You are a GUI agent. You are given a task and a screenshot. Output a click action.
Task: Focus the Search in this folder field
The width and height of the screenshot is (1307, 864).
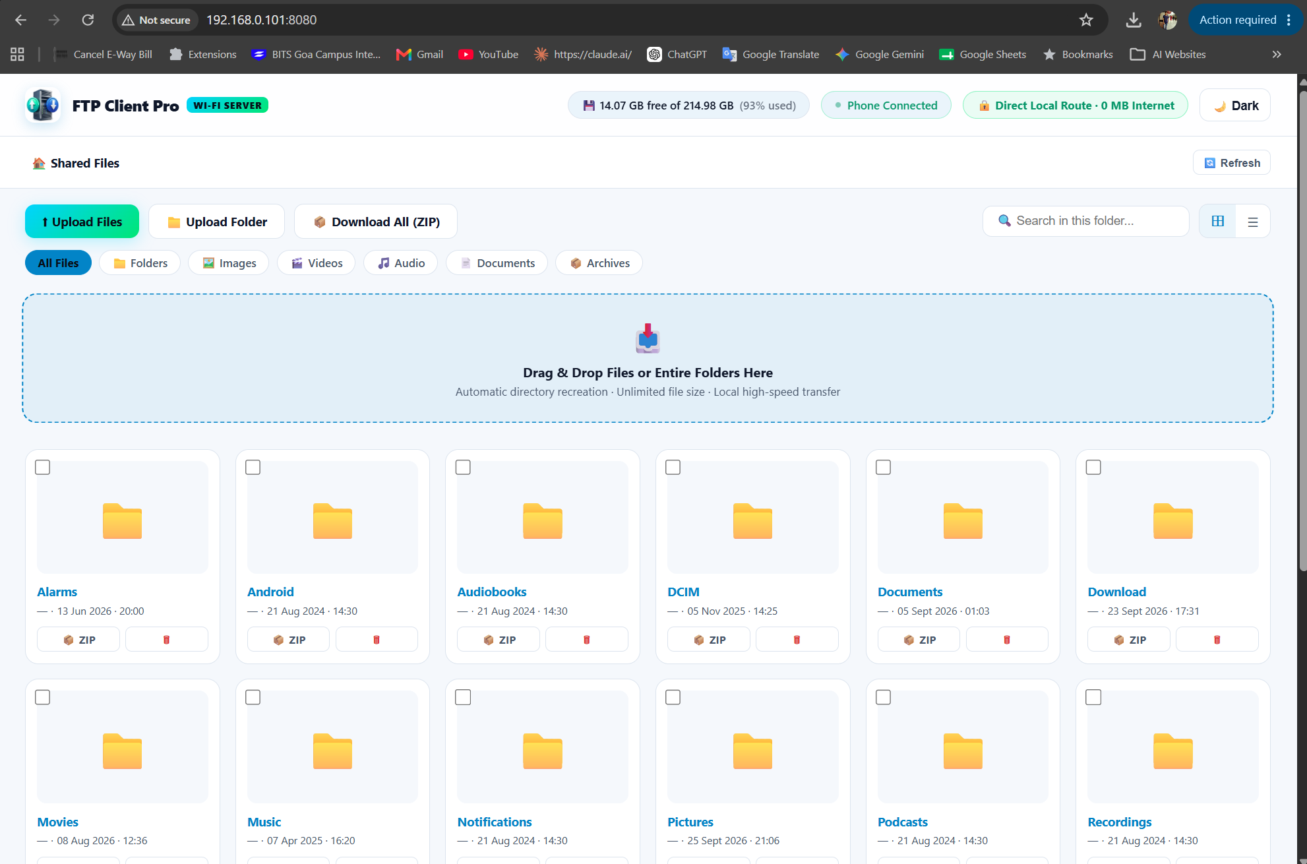(1086, 221)
